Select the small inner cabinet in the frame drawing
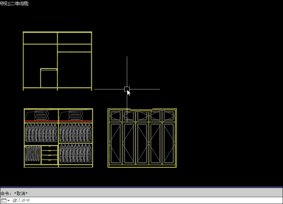The height and width of the screenshot is (204, 283). (x=49, y=78)
